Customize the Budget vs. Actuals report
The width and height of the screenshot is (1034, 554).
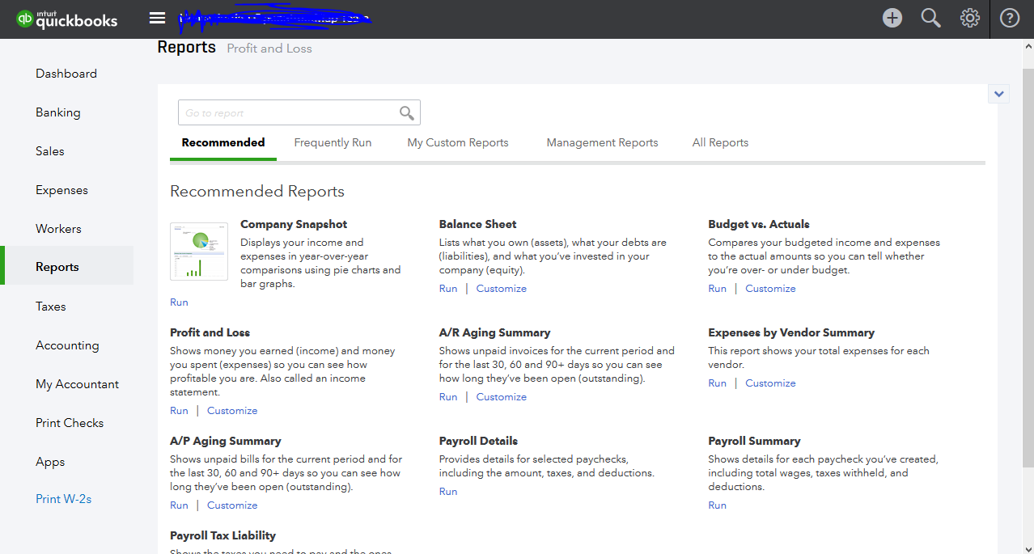(x=770, y=289)
